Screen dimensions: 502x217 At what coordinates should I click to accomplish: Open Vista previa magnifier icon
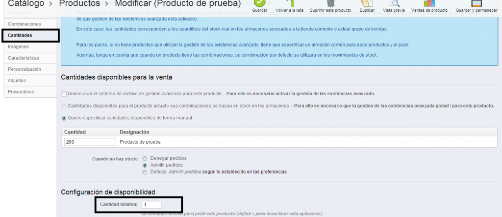click(x=395, y=3)
